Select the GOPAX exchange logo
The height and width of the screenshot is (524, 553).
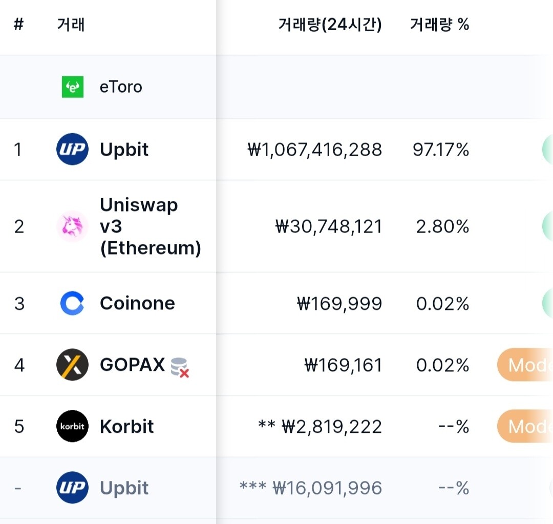pos(72,365)
